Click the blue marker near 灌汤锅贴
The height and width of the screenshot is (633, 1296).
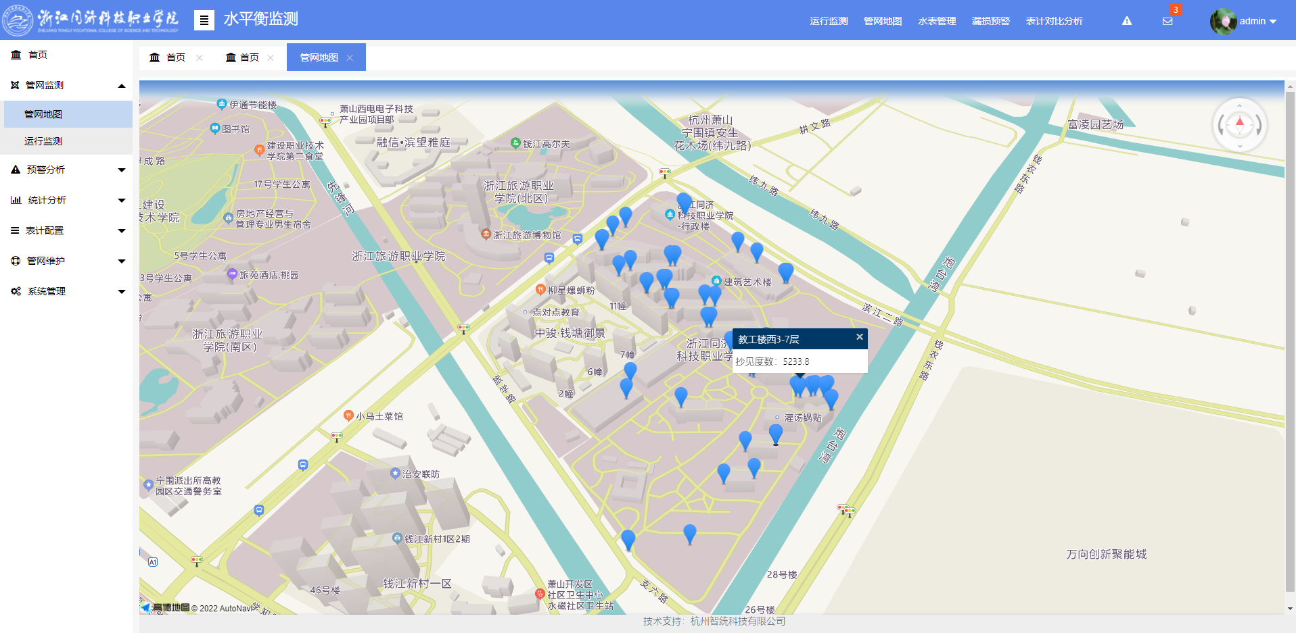(x=775, y=433)
